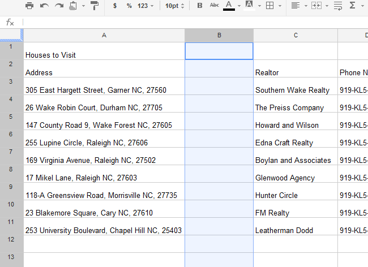The width and height of the screenshot is (368, 267).
Task: Open the align dropdown arrow
Action: click(x=306, y=6)
